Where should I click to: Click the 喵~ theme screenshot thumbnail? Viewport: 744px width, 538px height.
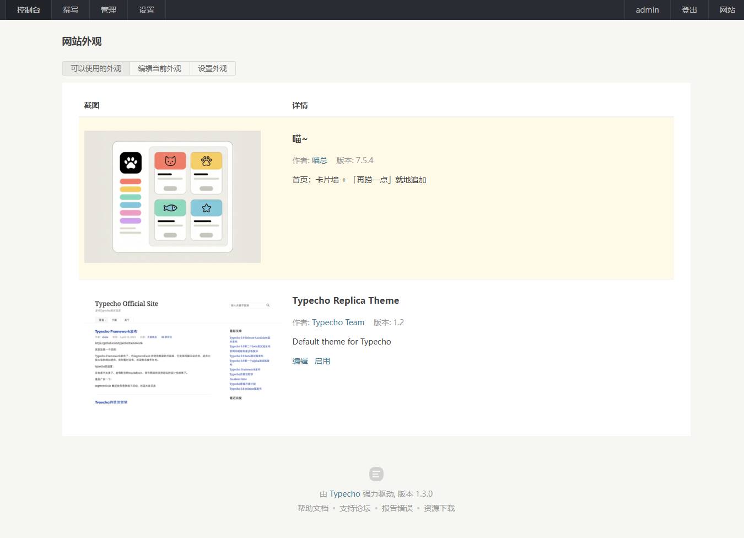(172, 197)
